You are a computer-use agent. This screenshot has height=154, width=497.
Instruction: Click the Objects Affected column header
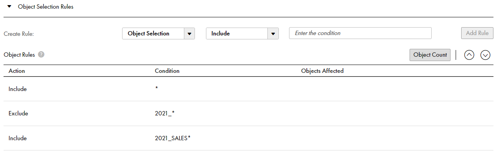pyautogui.click(x=322, y=71)
